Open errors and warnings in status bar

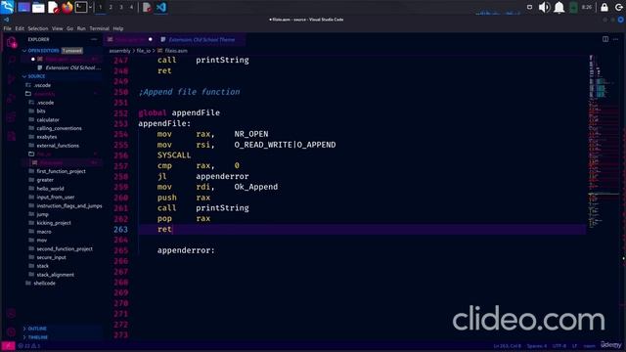tap(29, 345)
